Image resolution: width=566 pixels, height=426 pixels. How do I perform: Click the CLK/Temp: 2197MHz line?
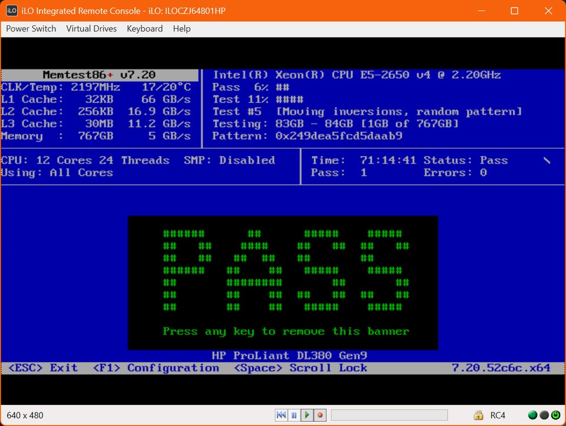tap(96, 87)
